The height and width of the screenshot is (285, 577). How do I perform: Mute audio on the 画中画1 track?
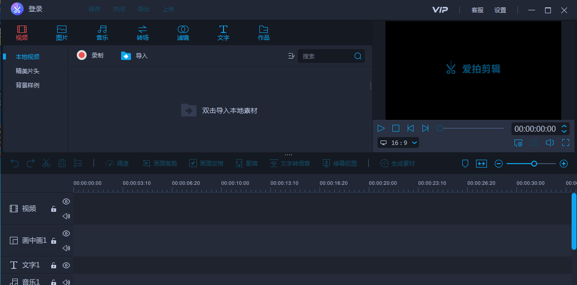[66, 248]
